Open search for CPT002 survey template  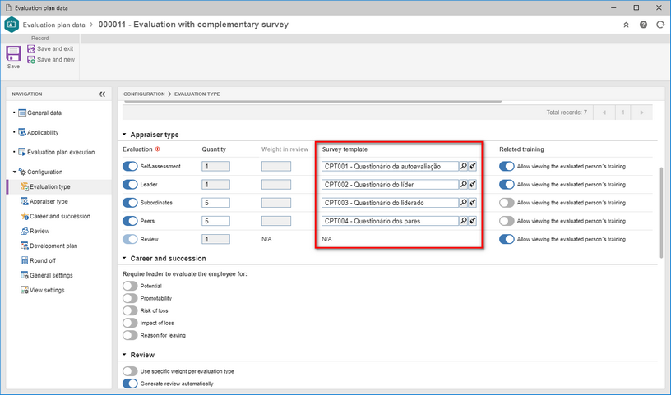[x=463, y=184]
